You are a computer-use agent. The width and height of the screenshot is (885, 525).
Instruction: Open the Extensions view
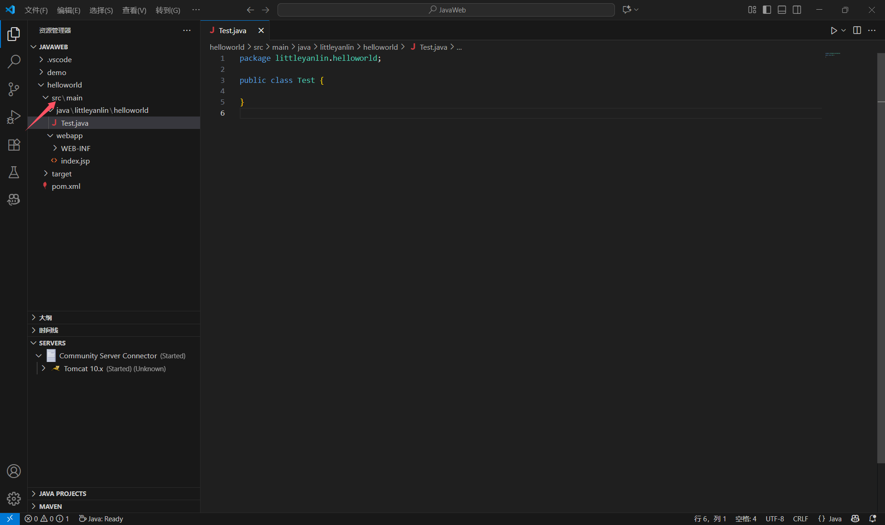pyautogui.click(x=14, y=145)
